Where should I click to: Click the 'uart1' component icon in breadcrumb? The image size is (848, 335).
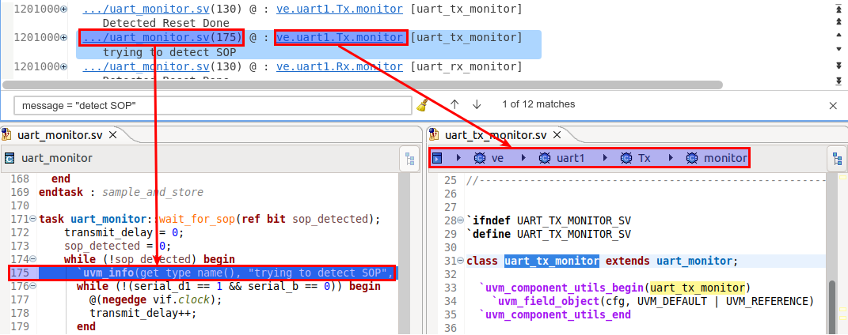(545, 159)
